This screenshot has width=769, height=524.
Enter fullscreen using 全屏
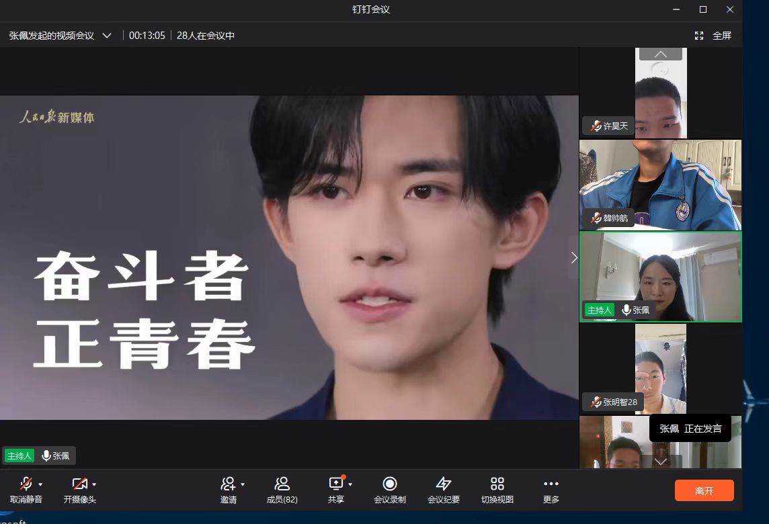pos(713,36)
